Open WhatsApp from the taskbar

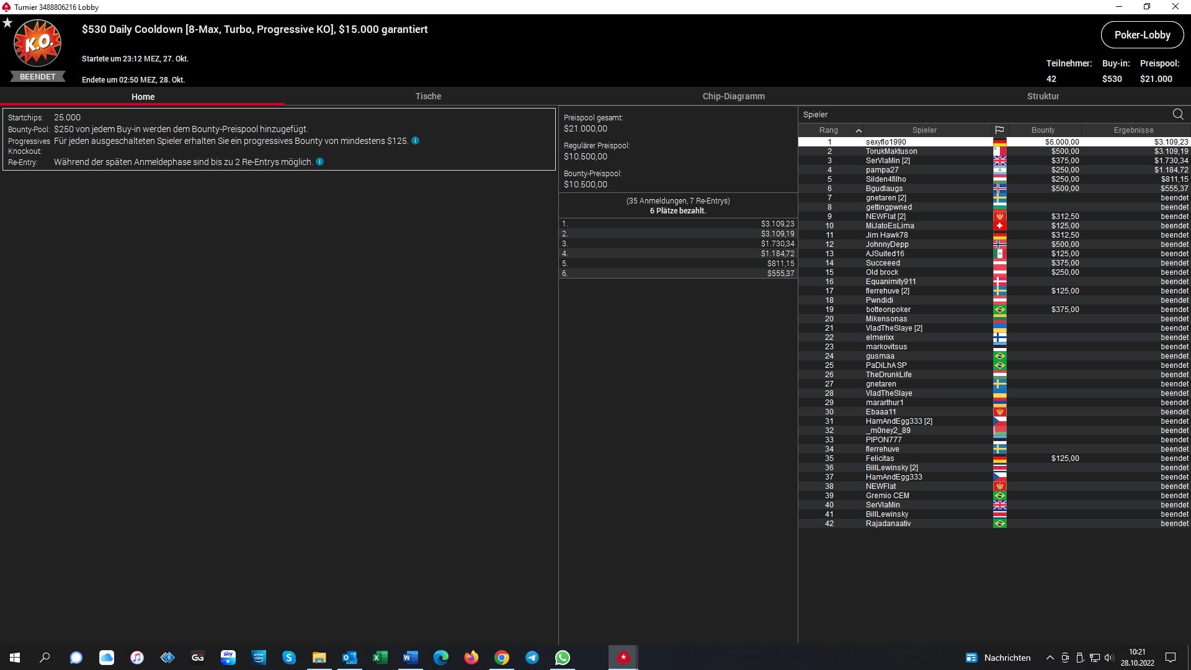click(563, 658)
